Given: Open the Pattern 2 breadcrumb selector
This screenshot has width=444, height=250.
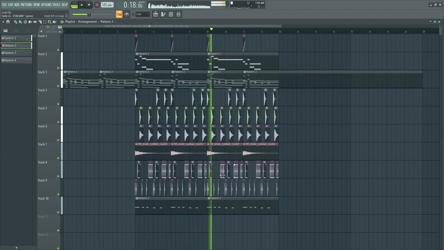Looking at the screenshot, I should tap(107, 22).
